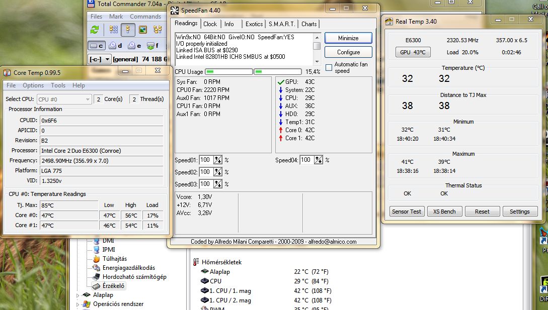
Task: Click the blue down arrow beside System temperature
Action: [x=281, y=90]
